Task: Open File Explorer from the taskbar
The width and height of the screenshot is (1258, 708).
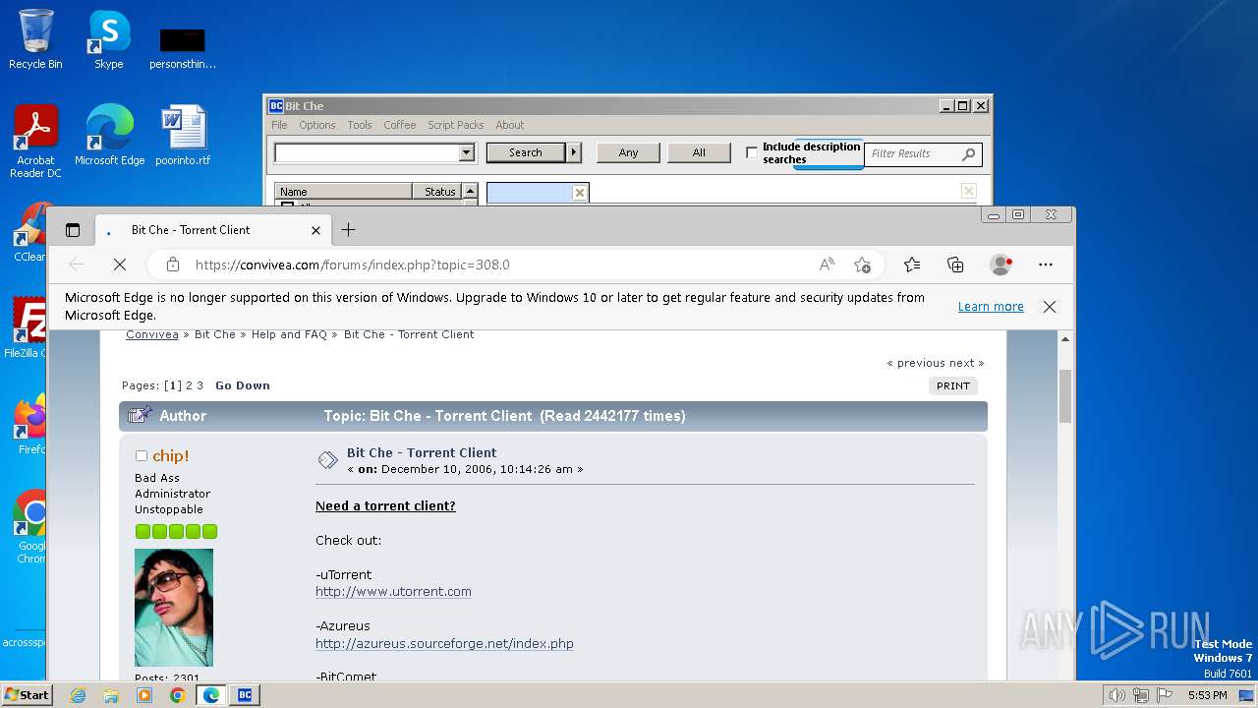Action: click(111, 695)
